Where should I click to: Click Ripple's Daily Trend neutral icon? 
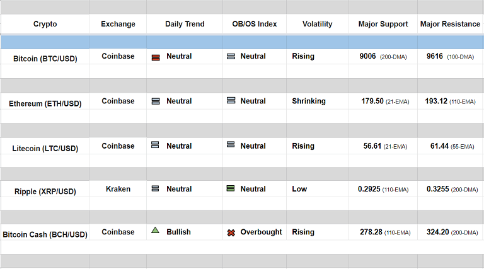click(156, 188)
